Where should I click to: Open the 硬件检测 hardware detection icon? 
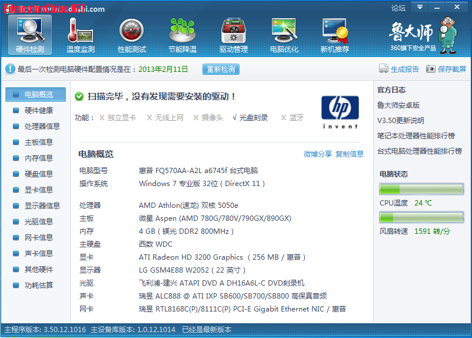pyautogui.click(x=30, y=35)
